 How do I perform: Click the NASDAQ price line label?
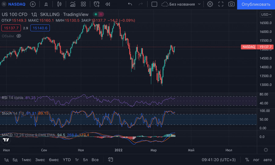pyautogui.click(x=249, y=47)
